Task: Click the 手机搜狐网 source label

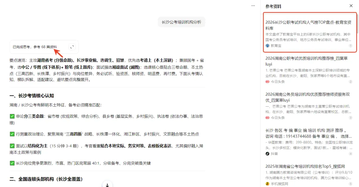Action: pos(279,184)
